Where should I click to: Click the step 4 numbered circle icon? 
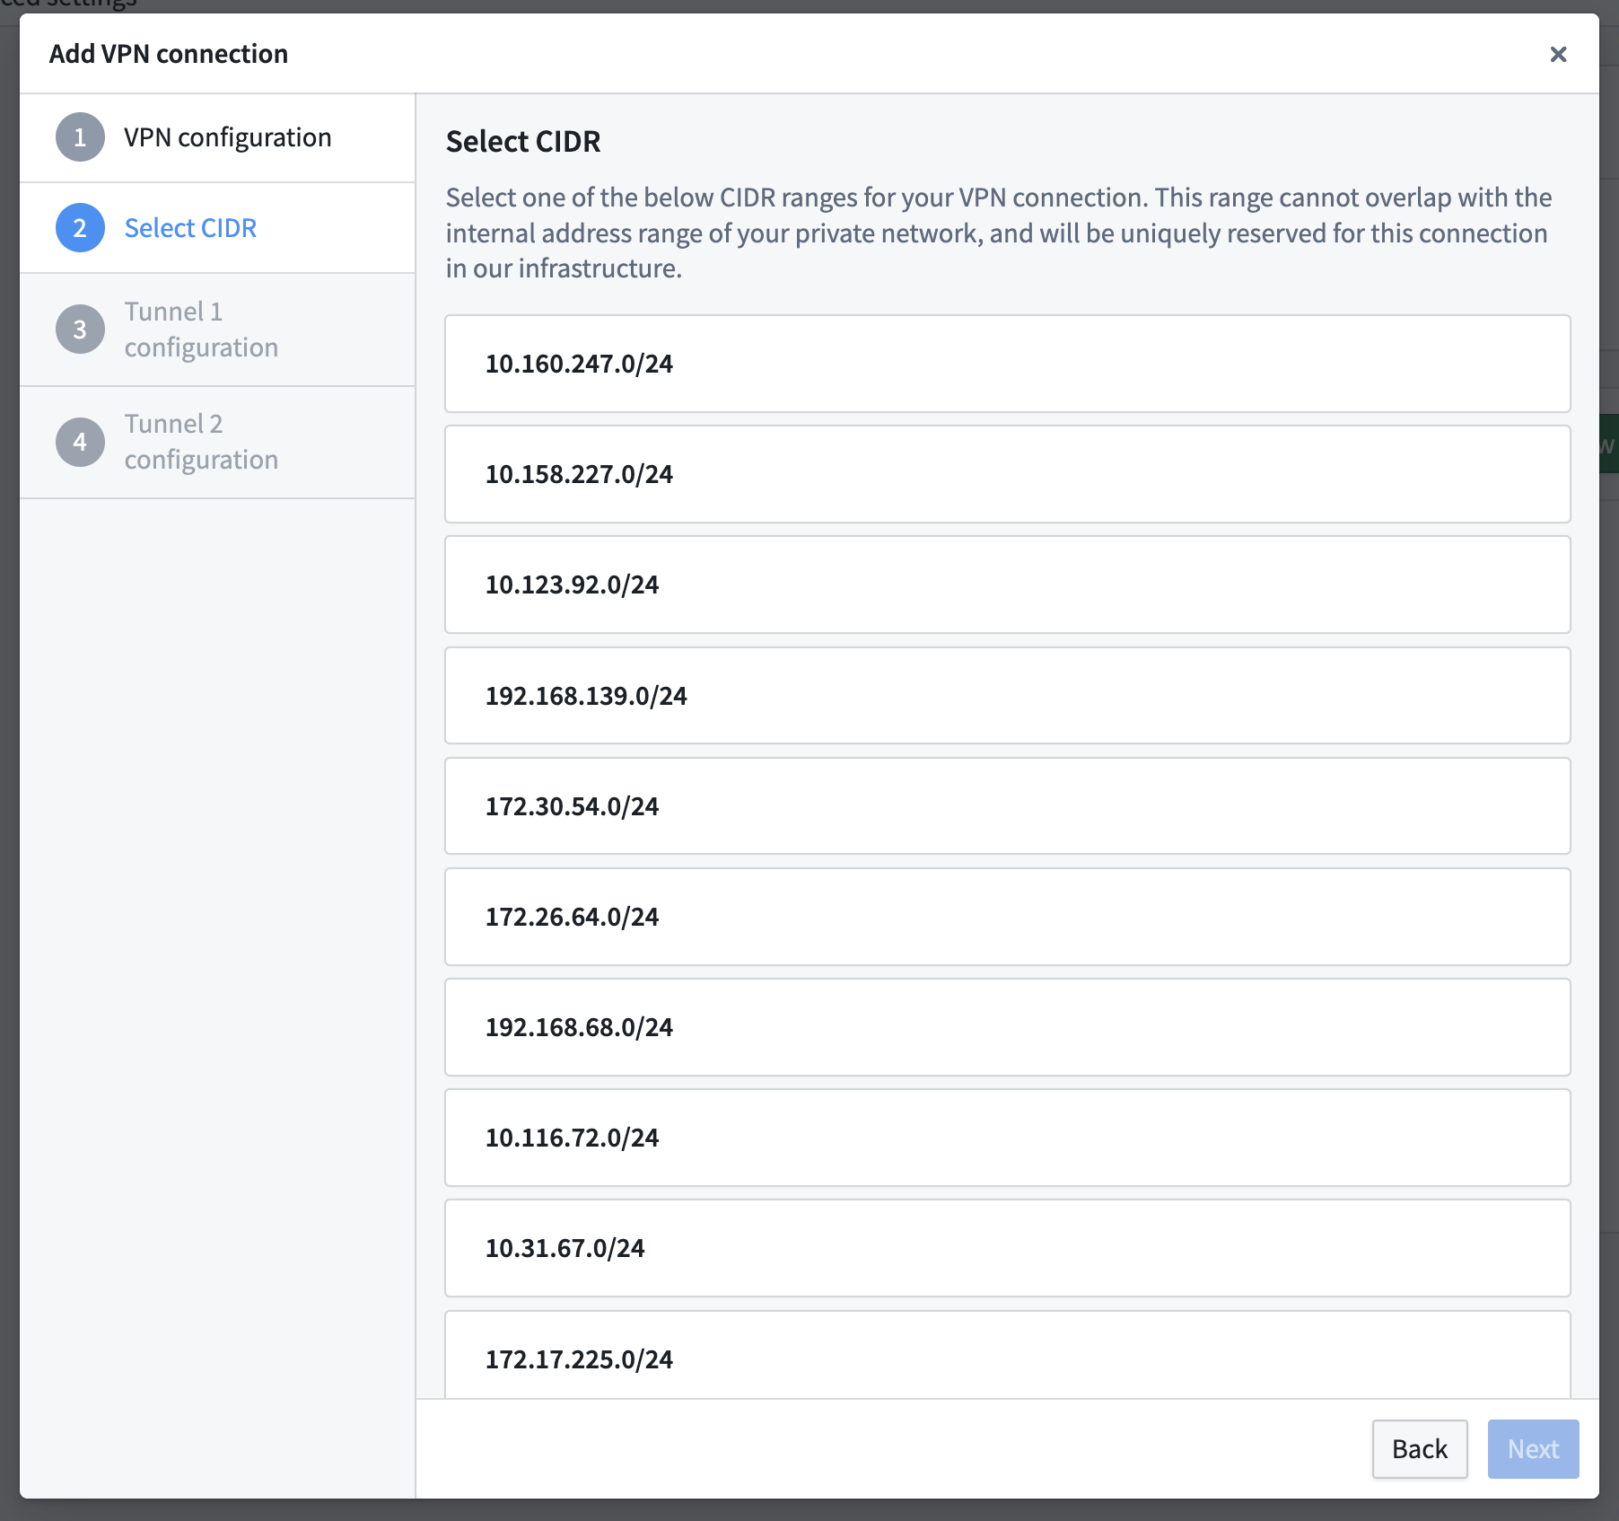[80, 442]
